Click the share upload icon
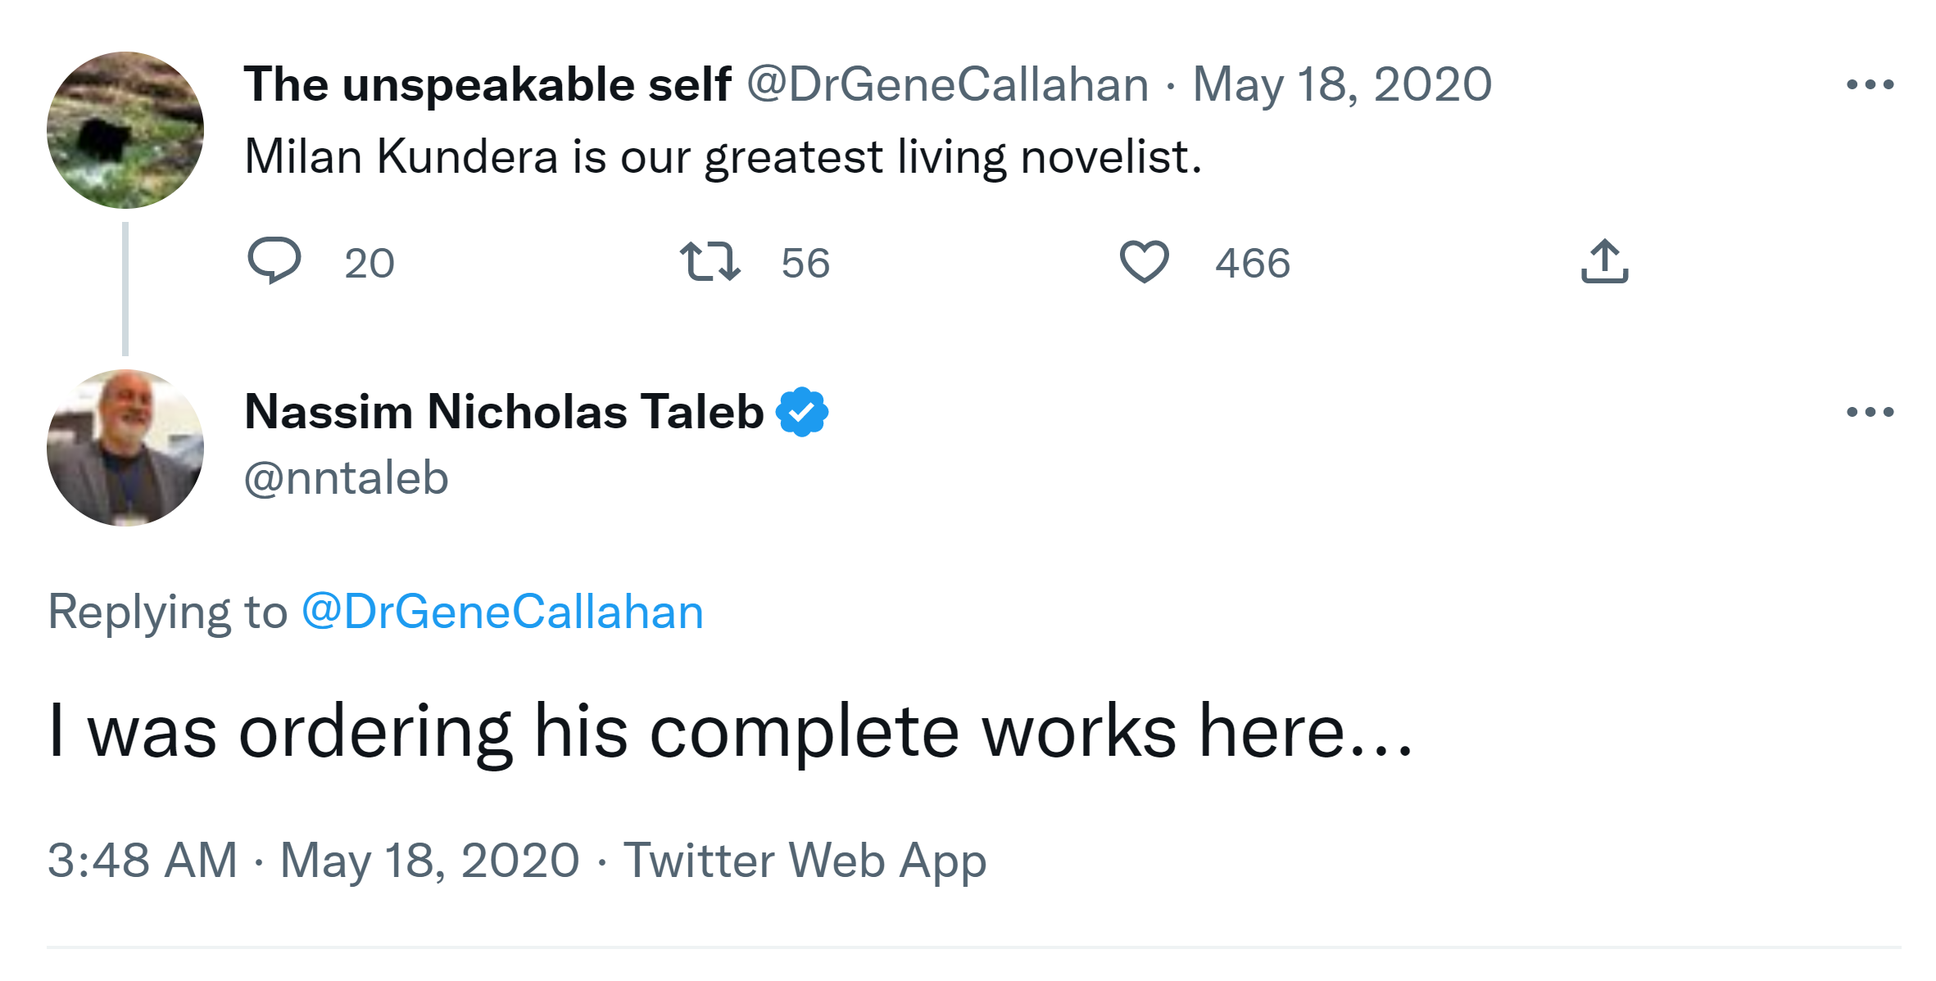The height and width of the screenshot is (981, 1936). tap(1604, 261)
